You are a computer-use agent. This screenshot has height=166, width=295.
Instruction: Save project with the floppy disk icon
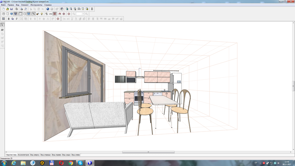coord(11,9)
